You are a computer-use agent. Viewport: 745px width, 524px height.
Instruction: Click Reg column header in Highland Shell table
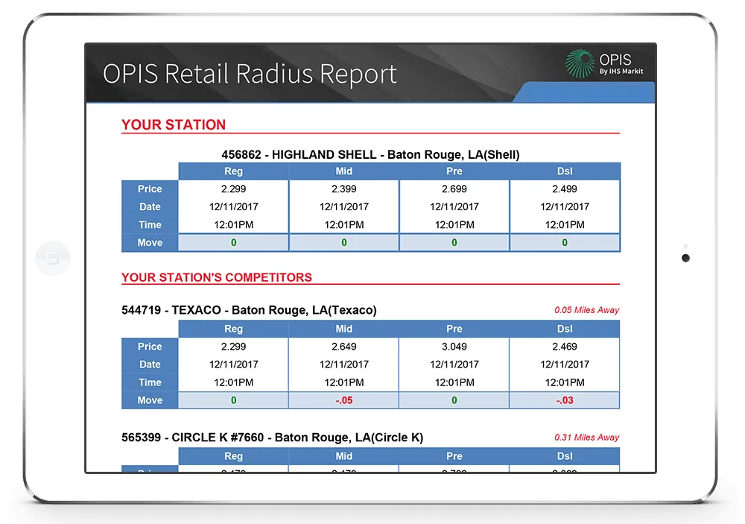tap(233, 171)
